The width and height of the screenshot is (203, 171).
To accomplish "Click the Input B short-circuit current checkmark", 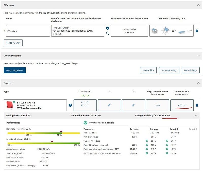I will click(167, 153).
